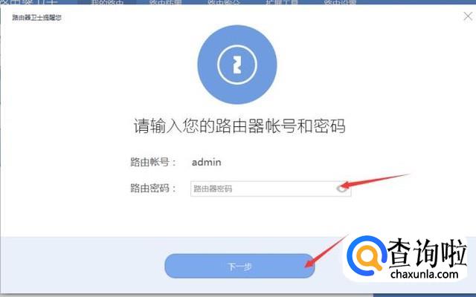Viewport: 476px width, 297px height.
Task: Click the 查询啦 Chinese watermark text
Action: (427, 252)
